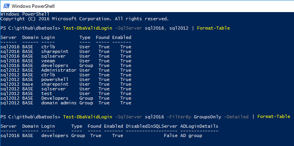Click the -Detailed switch in second command
This screenshot has width=294, height=146.
pyautogui.click(x=236, y=117)
